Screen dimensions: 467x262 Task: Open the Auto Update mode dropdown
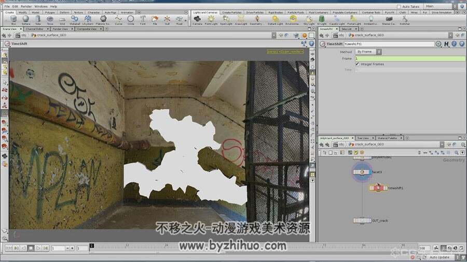click(443, 257)
